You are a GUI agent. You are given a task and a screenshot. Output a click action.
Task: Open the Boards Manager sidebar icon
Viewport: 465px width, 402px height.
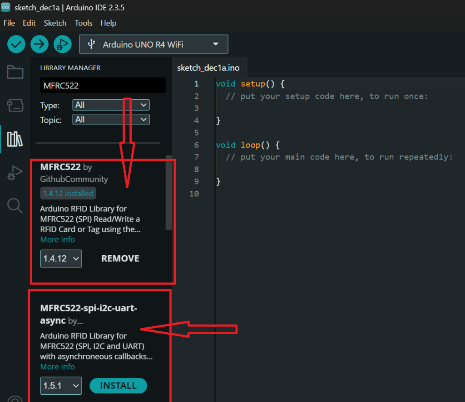pyautogui.click(x=15, y=106)
